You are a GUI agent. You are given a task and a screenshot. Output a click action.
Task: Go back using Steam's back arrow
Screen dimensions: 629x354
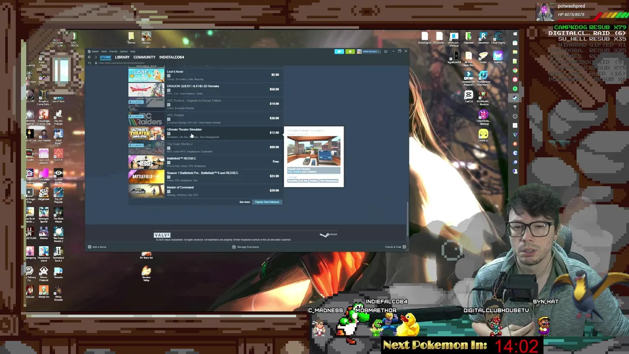tap(89, 57)
